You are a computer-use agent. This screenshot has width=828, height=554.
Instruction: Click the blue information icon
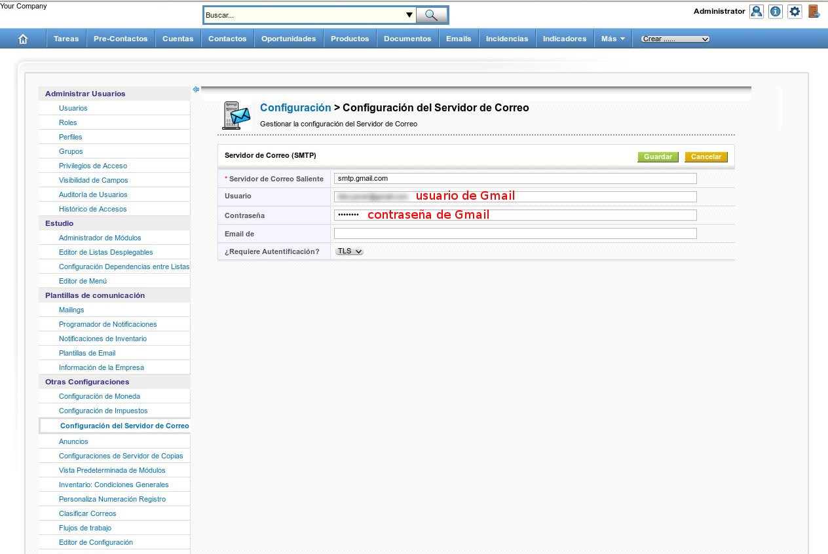776,12
